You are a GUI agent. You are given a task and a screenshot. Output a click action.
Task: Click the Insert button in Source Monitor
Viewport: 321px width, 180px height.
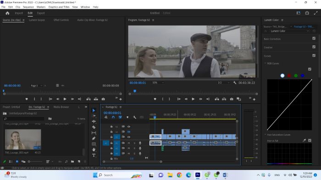coord(89,99)
